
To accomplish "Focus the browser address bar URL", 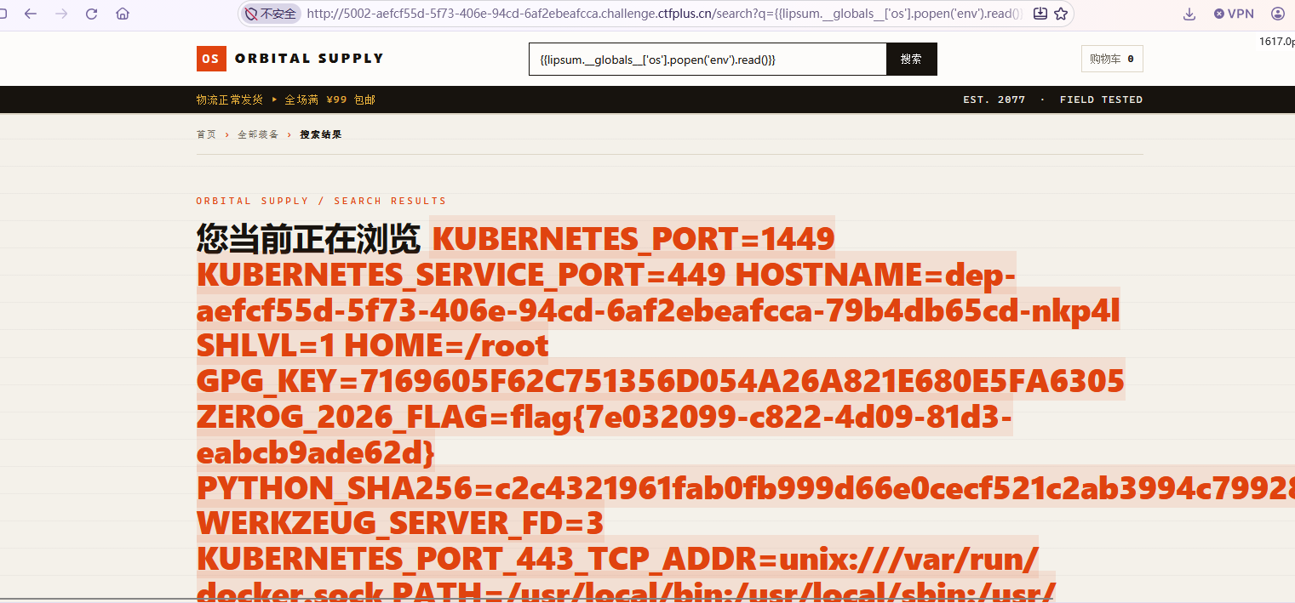I will coord(664,14).
